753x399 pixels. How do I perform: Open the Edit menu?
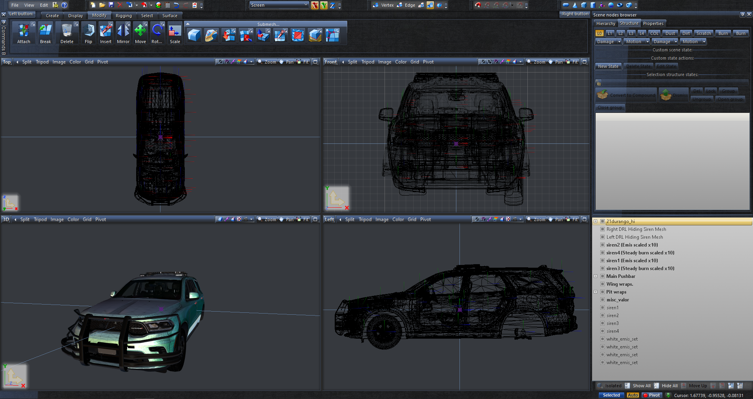44,5
